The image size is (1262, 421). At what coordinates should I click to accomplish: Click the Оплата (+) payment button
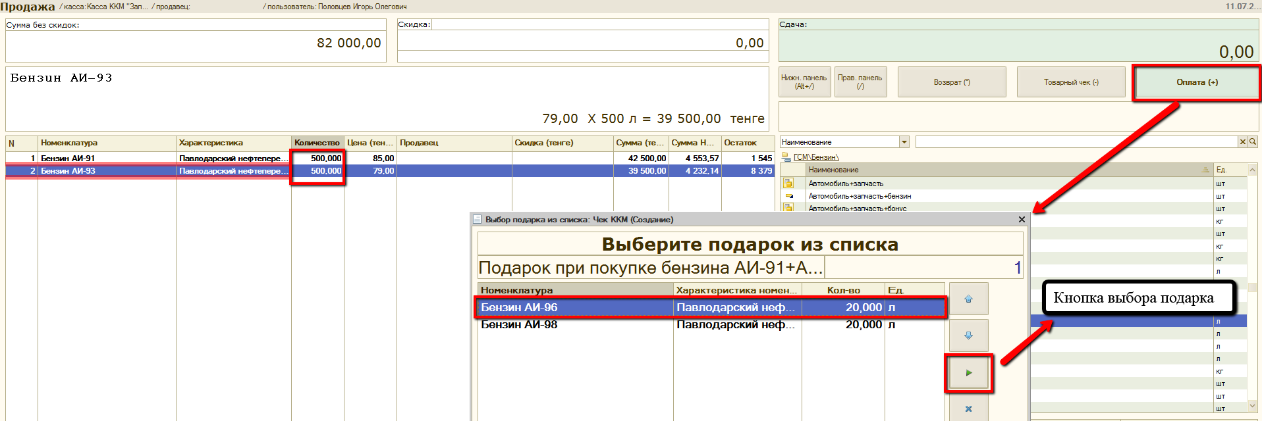pos(1197,82)
